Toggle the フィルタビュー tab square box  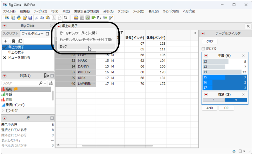pos(48,34)
